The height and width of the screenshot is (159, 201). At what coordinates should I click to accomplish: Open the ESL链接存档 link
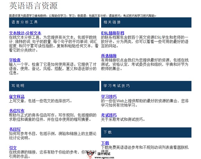[113, 33]
